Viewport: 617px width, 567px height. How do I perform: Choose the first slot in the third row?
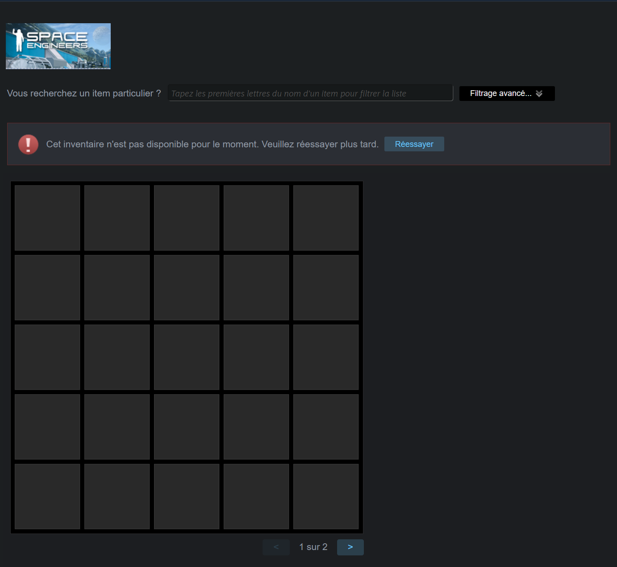coord(47,357)
